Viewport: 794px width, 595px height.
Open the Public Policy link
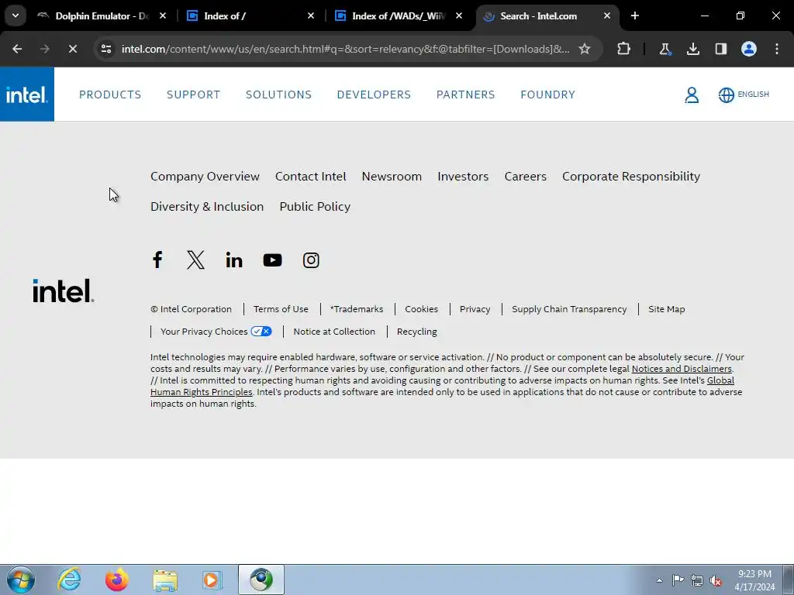coord(315,207)
